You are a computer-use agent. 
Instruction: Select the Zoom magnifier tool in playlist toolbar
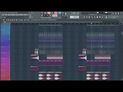pyautogui.click(x=20, y=20)
